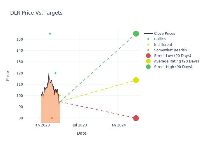Click the chart title DLR Price Vs. Targets
Image resolution: width=204 pixels, height=146 pixels.
coord(36,13)
